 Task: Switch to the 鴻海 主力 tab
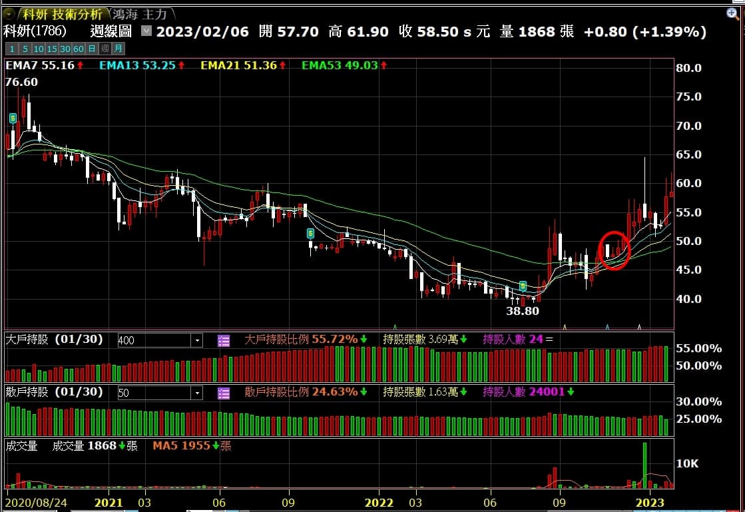(x=141, y=14)
